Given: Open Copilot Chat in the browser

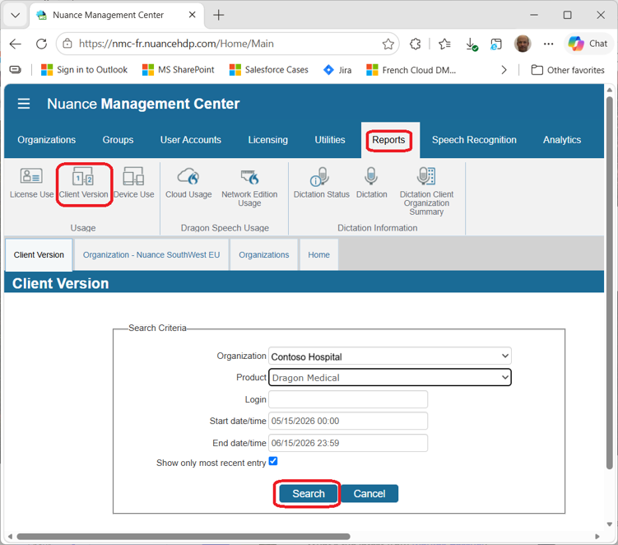Looking at the screenshot, I should 588,44.
